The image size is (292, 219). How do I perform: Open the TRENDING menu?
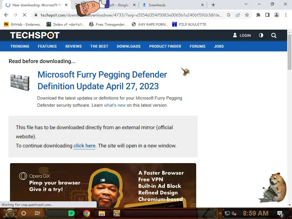click(20, 46)
